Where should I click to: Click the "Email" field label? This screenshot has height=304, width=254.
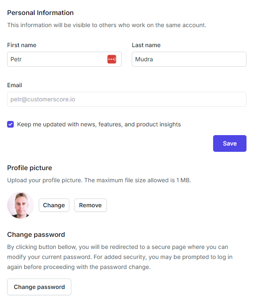tap(15, 85)
